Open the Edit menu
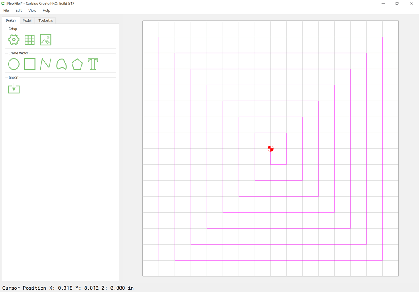 pyautogui.click(x=19, y=11)
